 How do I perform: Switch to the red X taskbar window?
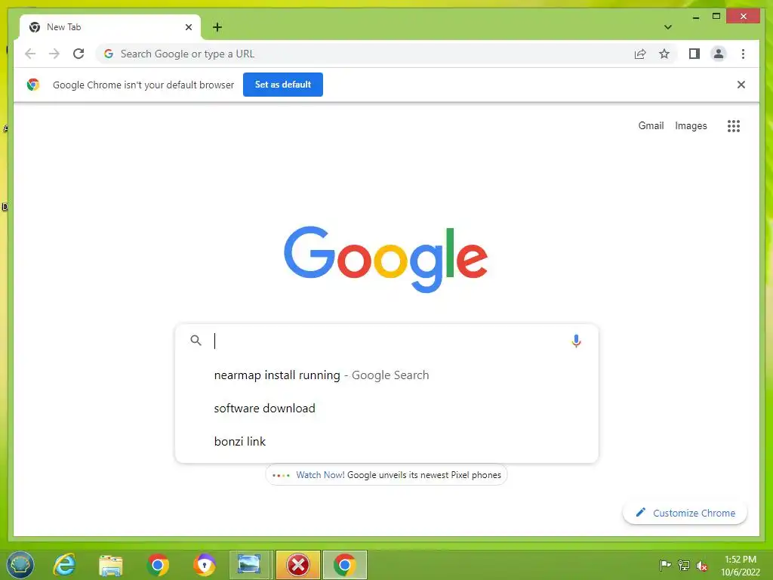pos(297,565)
